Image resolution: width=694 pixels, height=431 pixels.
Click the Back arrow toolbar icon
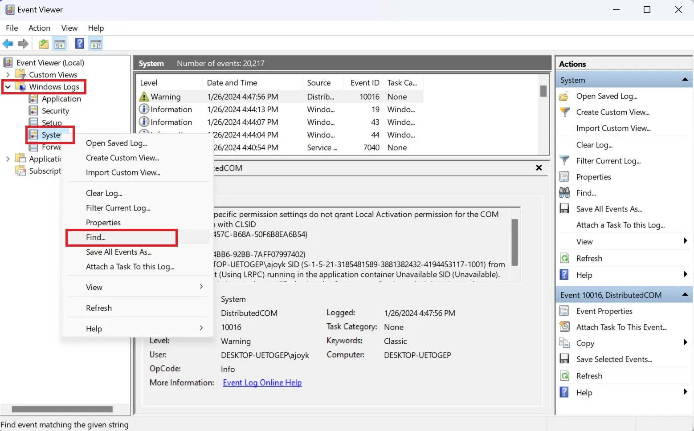[x=8, y=44]
